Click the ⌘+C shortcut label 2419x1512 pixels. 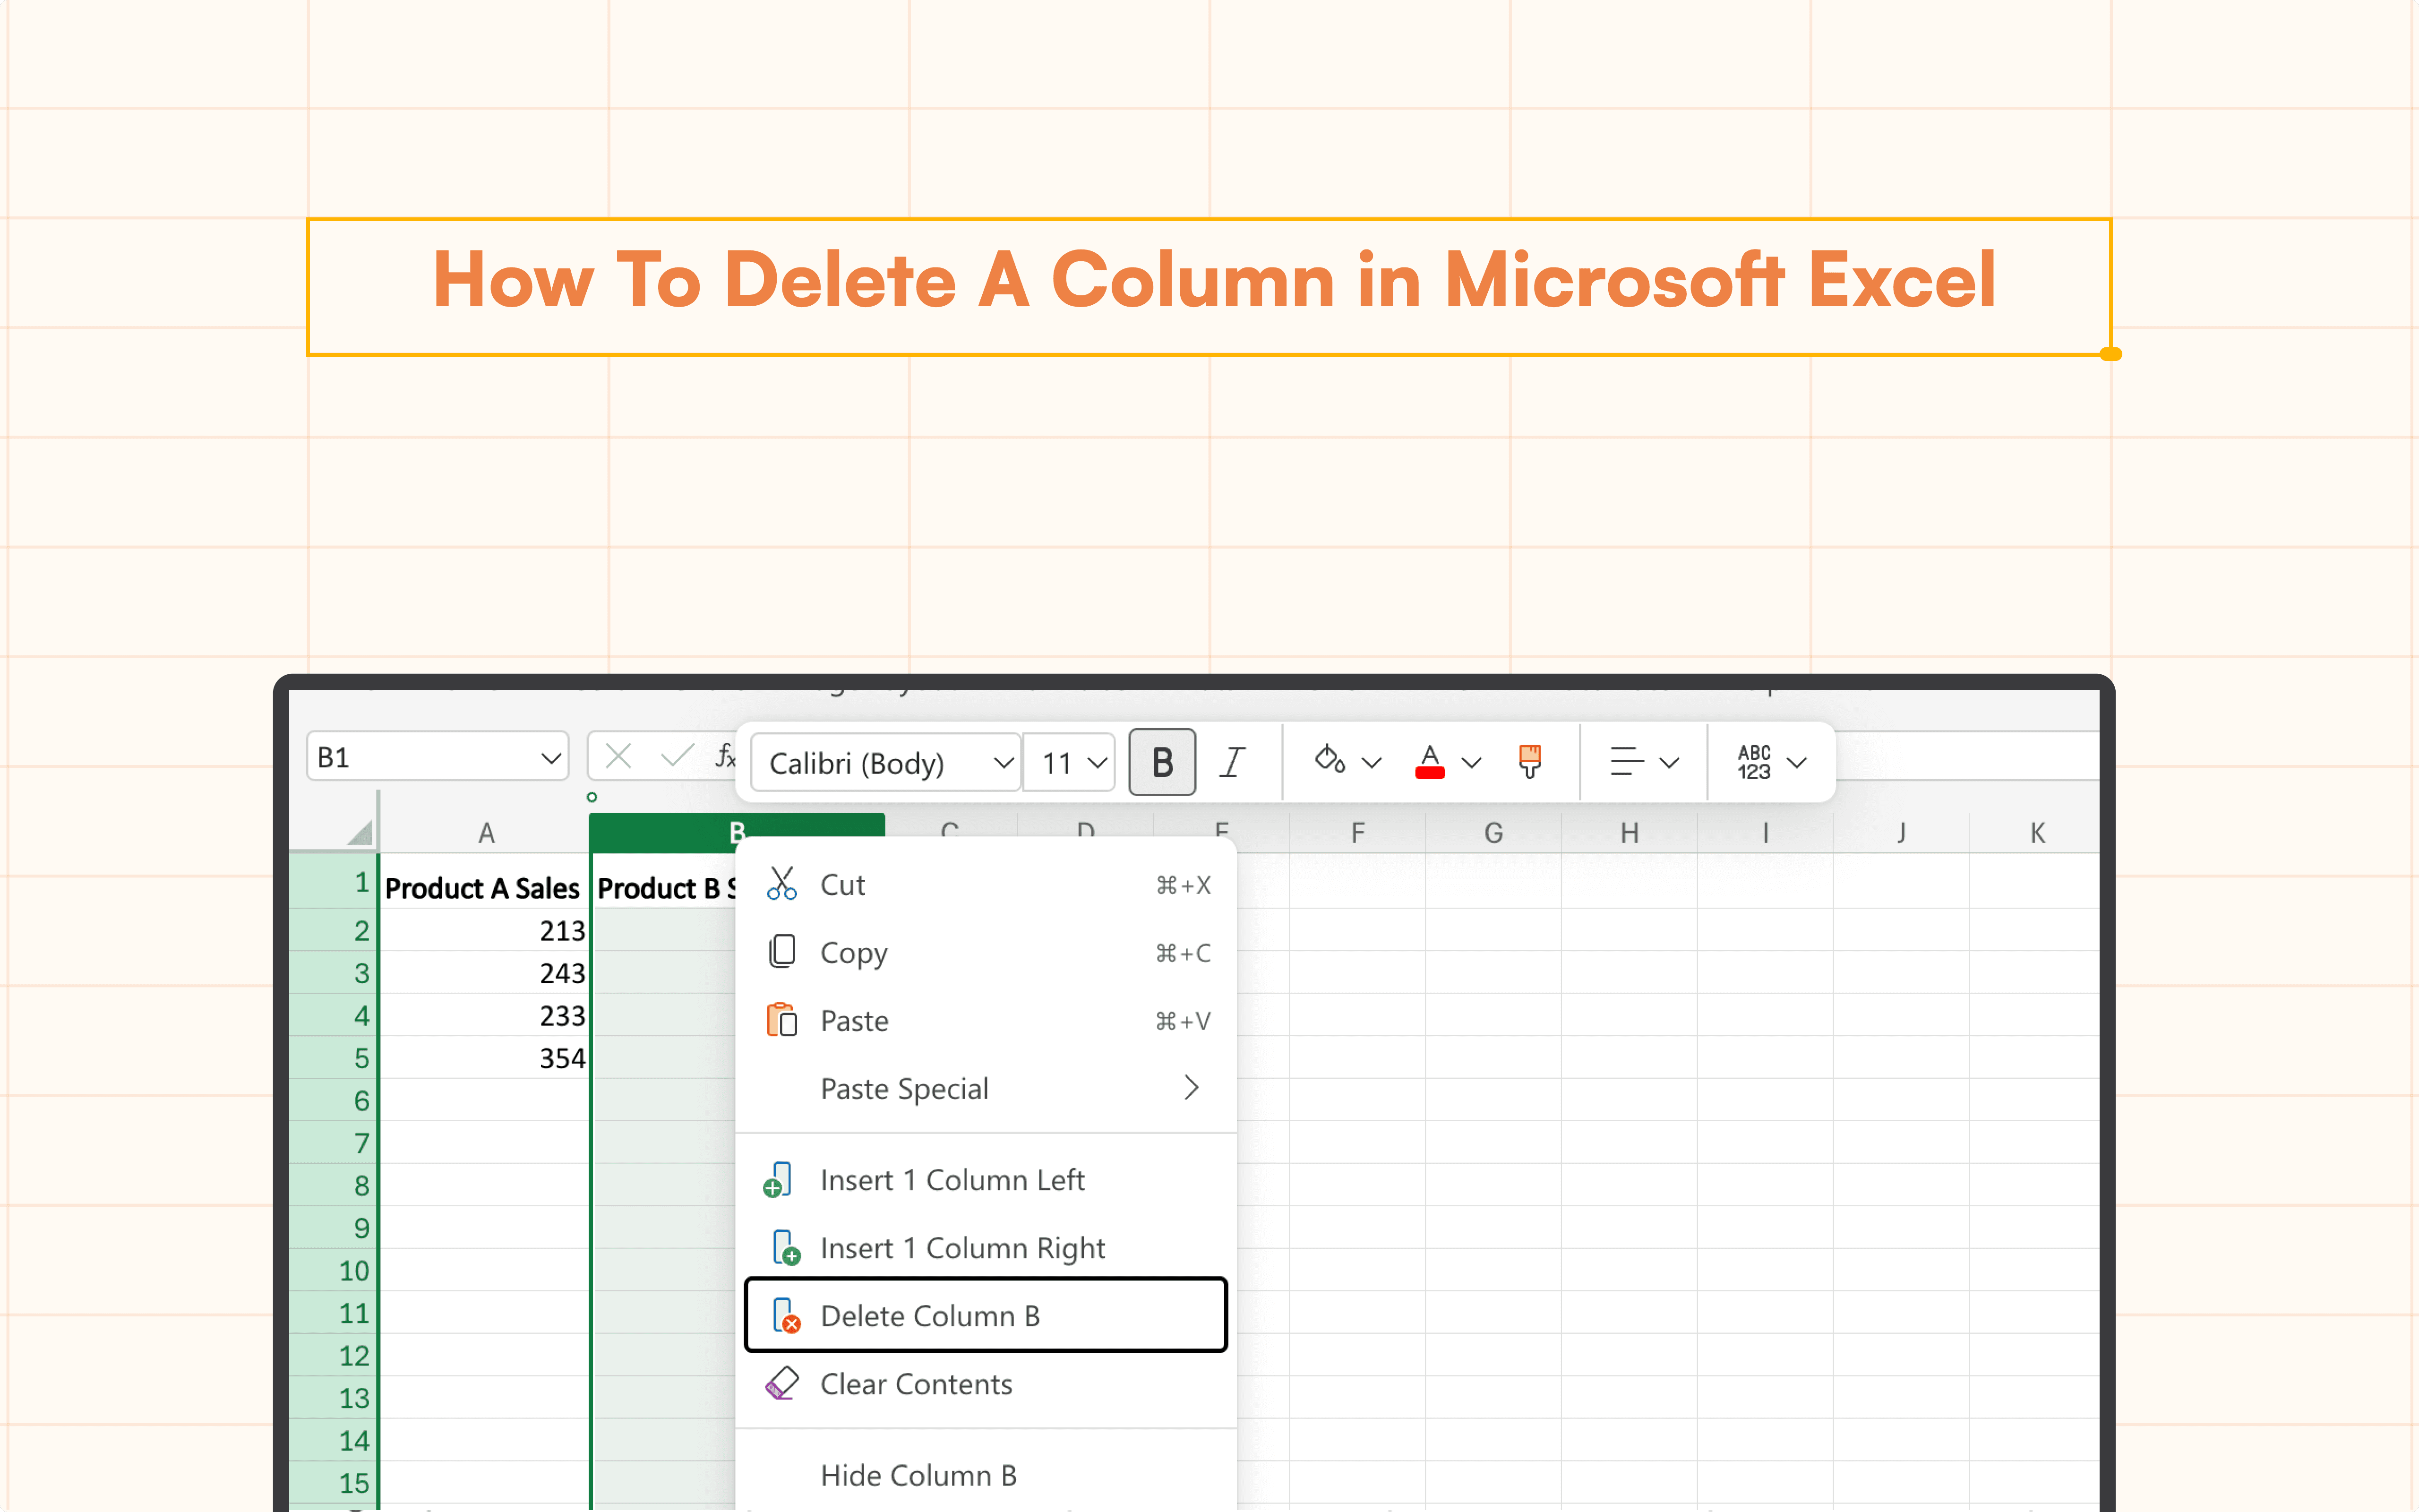point(1184,953)
